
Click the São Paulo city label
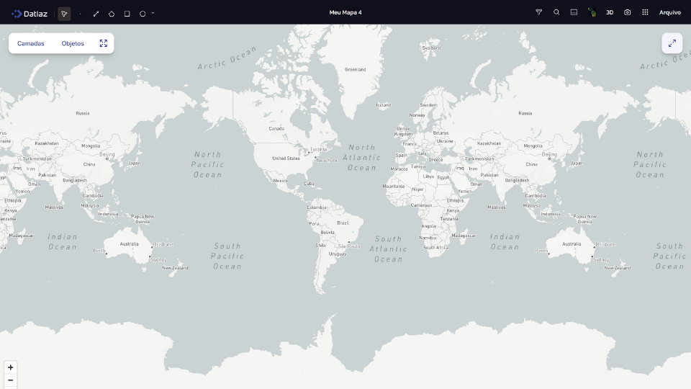(x=349, y=246)
